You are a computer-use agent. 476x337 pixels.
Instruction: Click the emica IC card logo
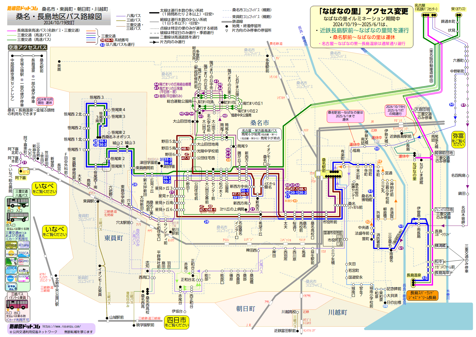[x=11, y=245]
